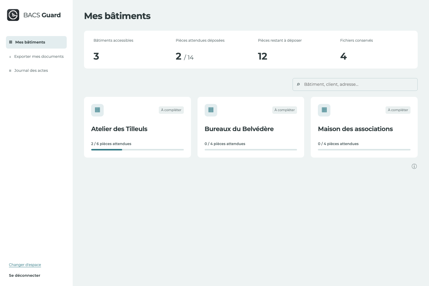The width and height of the screenshot is (429, 286).
Task: Click the Bâtiments accessibles label
Action: 113,41
